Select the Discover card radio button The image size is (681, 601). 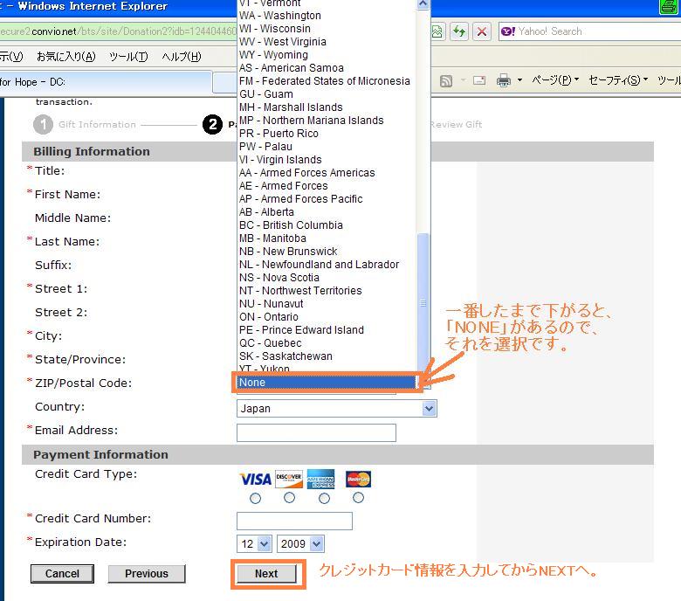pos(289,498)
